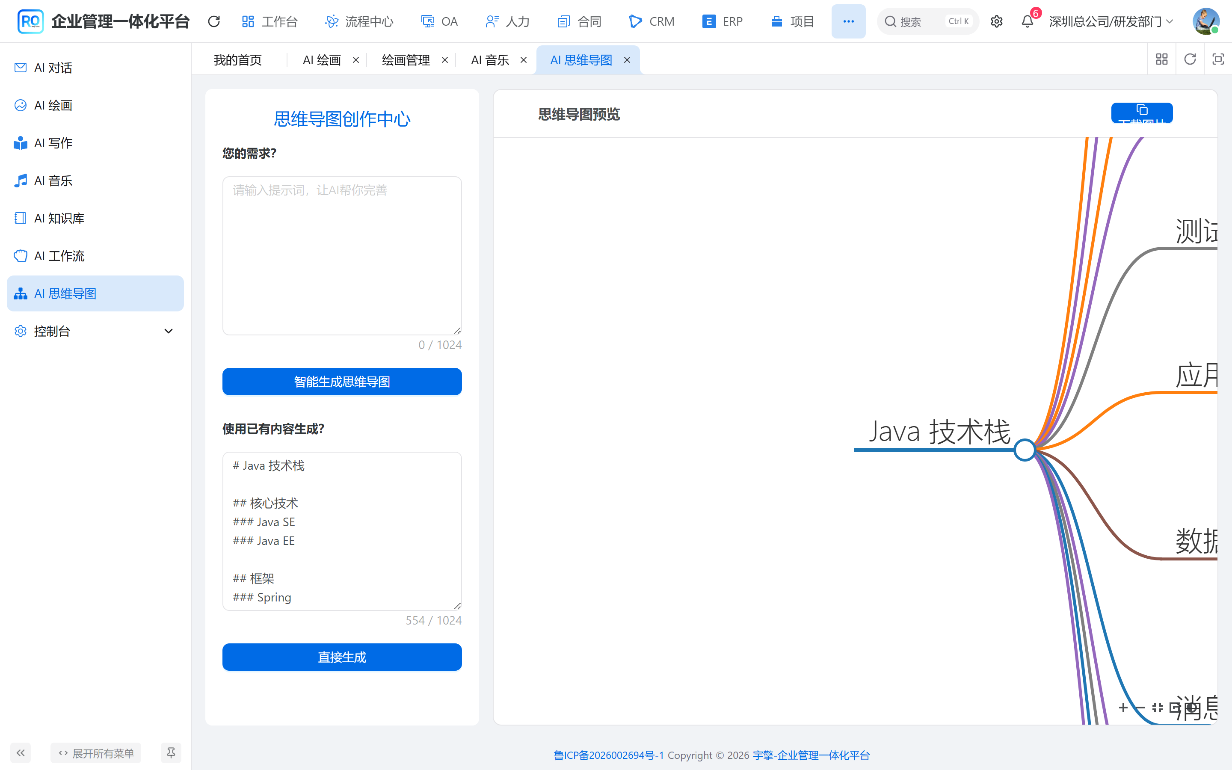Open AI 知识库 in the sidebar
The height and width of the screenshot is (770, 1232).
(95, 219)
